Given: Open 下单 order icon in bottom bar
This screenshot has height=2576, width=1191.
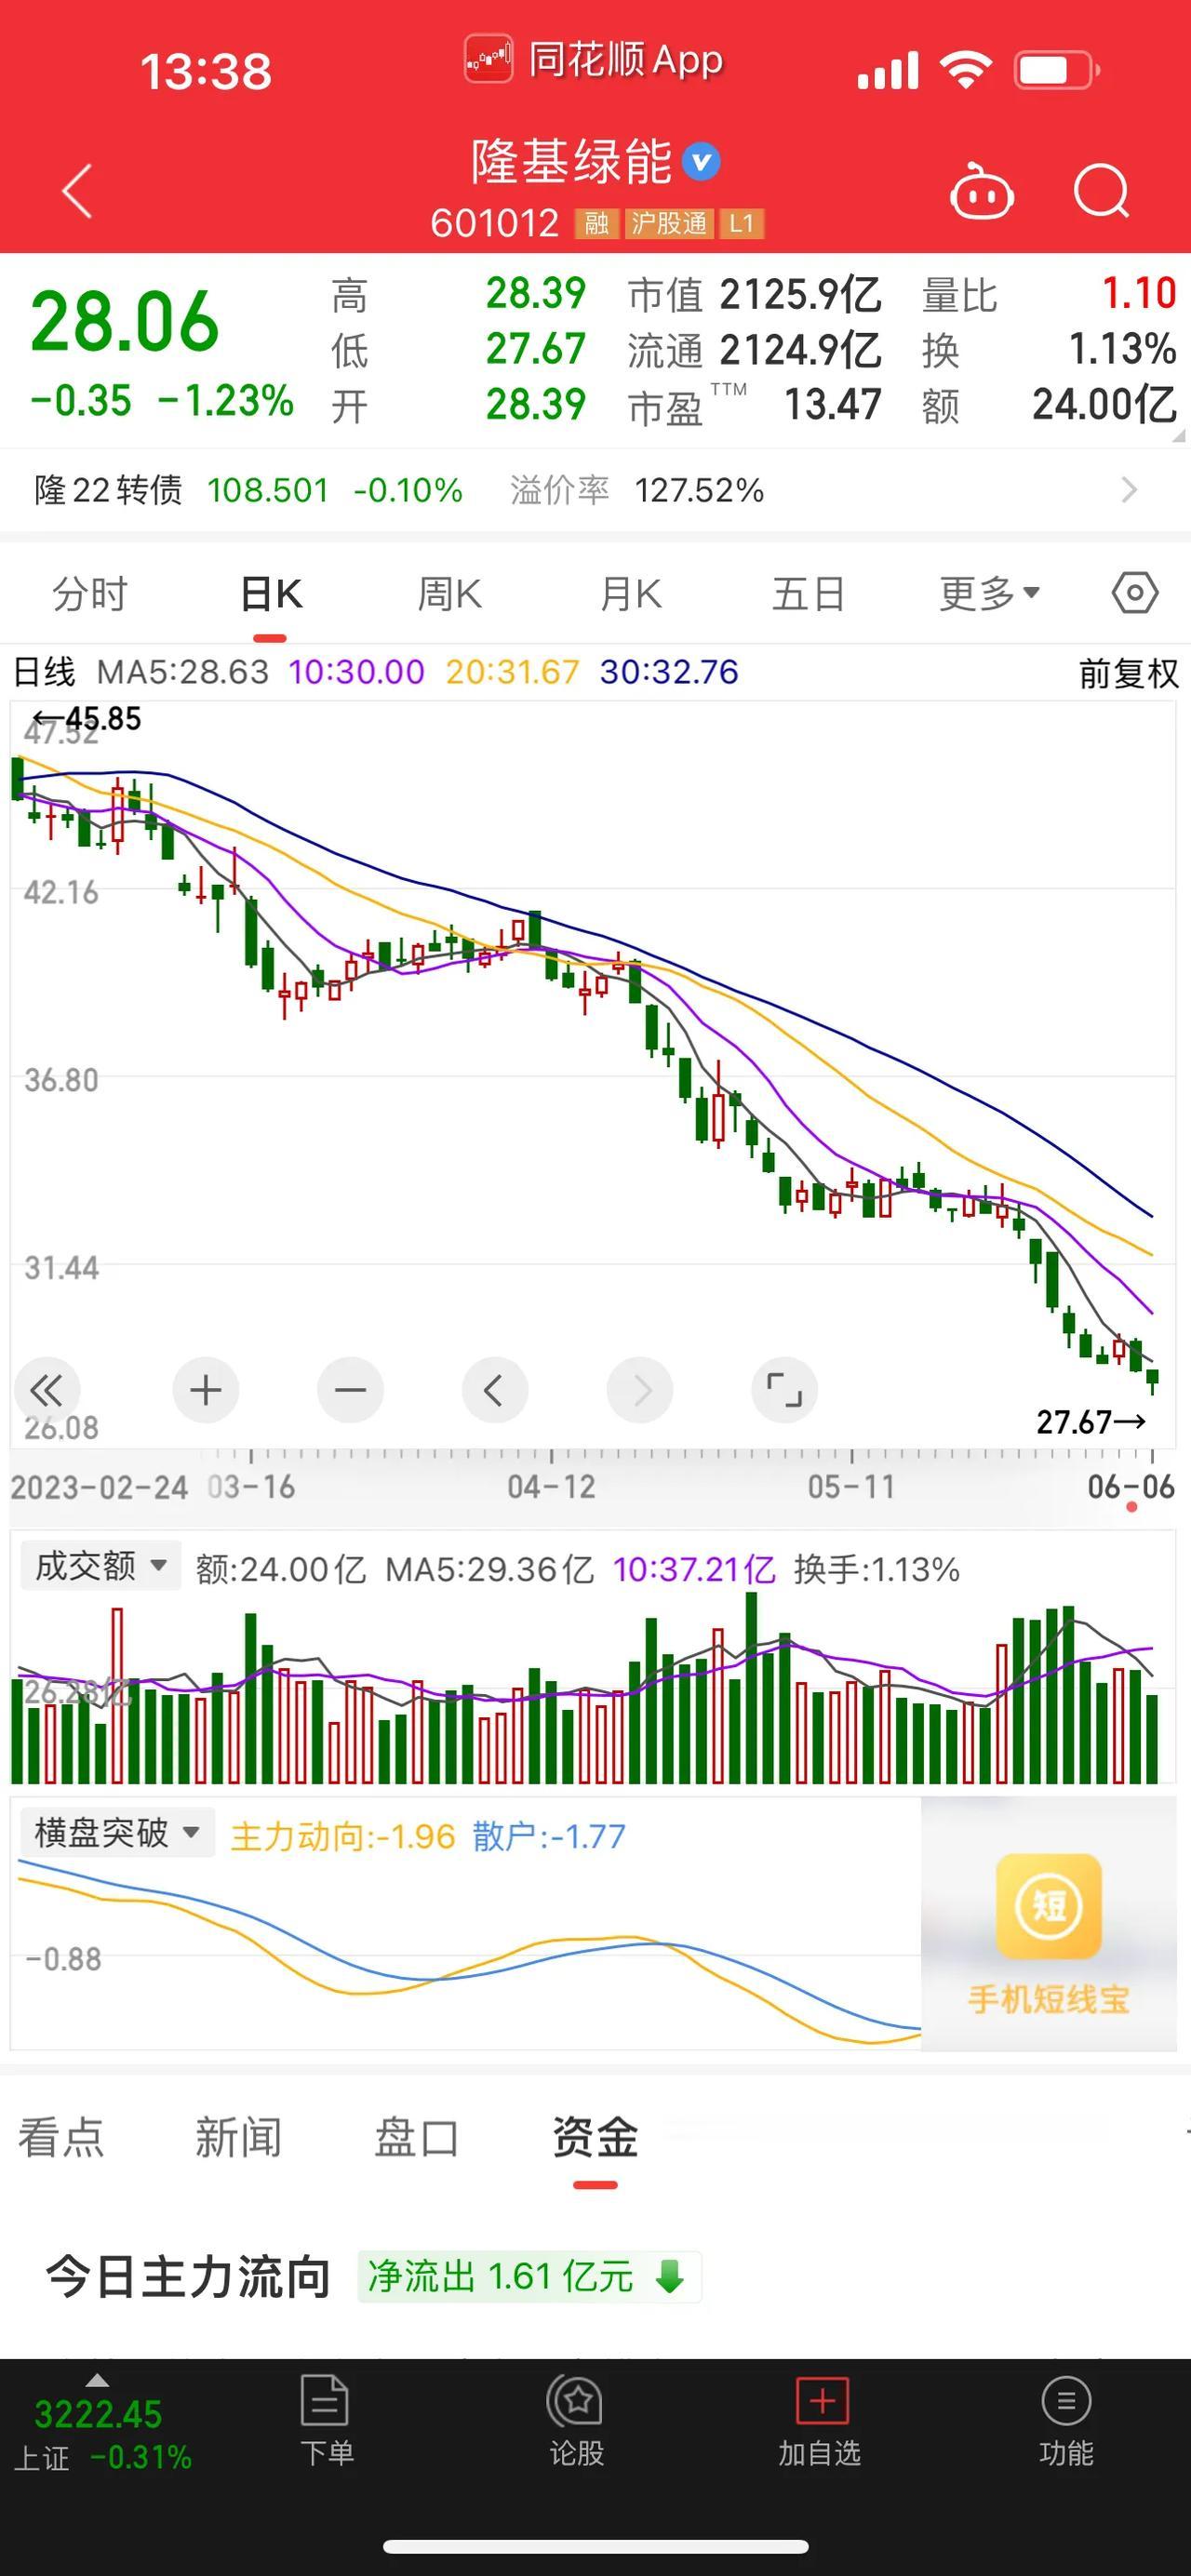Looking at the screenshot, I should 326,2401.
